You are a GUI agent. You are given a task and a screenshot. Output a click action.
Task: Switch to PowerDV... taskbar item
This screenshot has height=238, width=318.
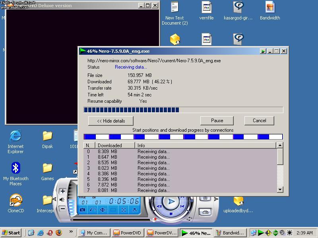(162, 233)
